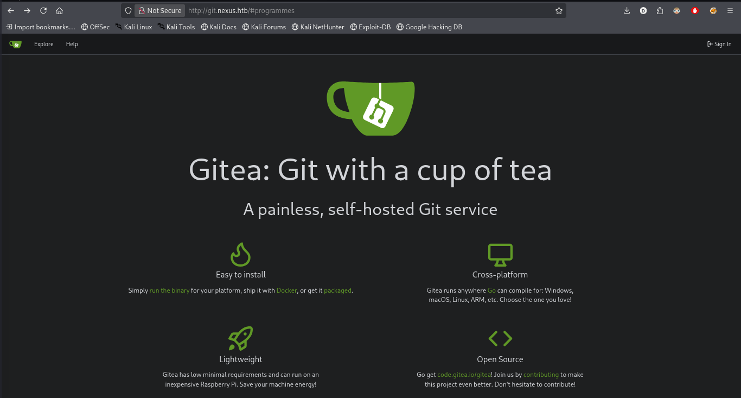Image resolution: width=741 pixels, height=398 pixels.
Task: Open the code.gitea.io/gitea link
Action: pyautogui.click(x=464, y=375)
